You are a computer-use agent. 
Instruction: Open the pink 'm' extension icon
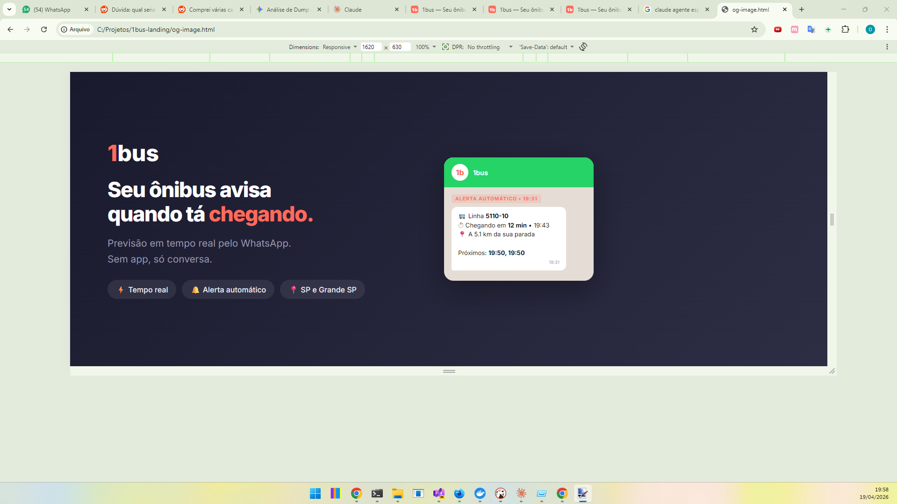794,29
